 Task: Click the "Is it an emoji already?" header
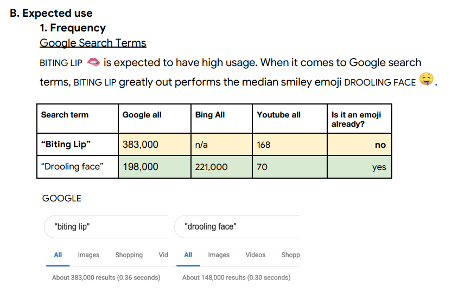point(359,119)
